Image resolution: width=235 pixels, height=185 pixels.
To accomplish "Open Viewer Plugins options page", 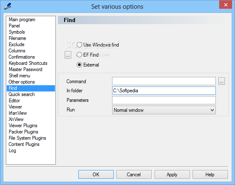I will [x=23, y=126].
